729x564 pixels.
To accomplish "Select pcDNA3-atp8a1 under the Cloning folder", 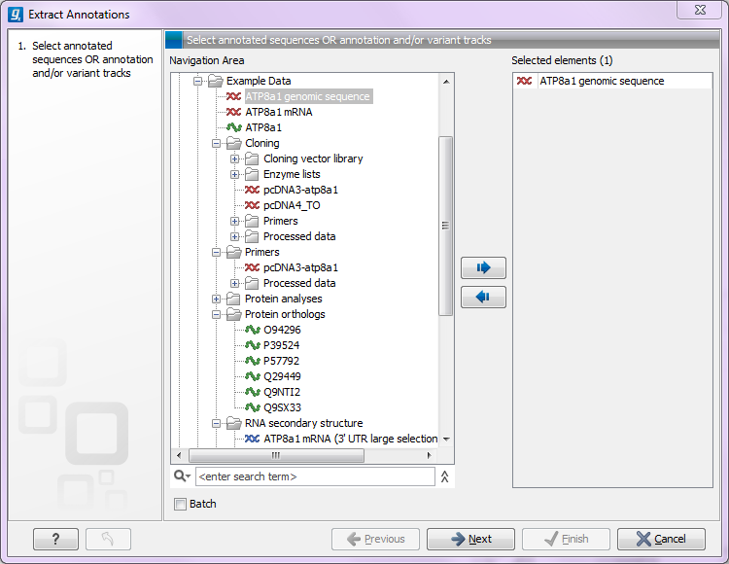I will (300, 190).
